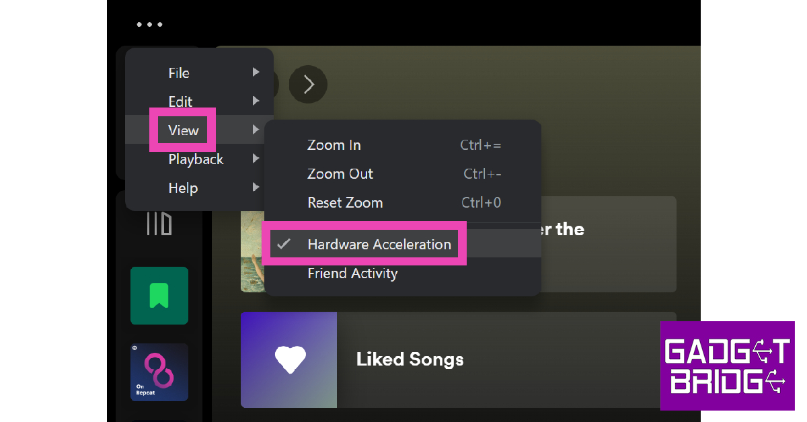Open the On Repeat playlist cover
This screenshot has width=807, height=422.
[x=159, y=372]
